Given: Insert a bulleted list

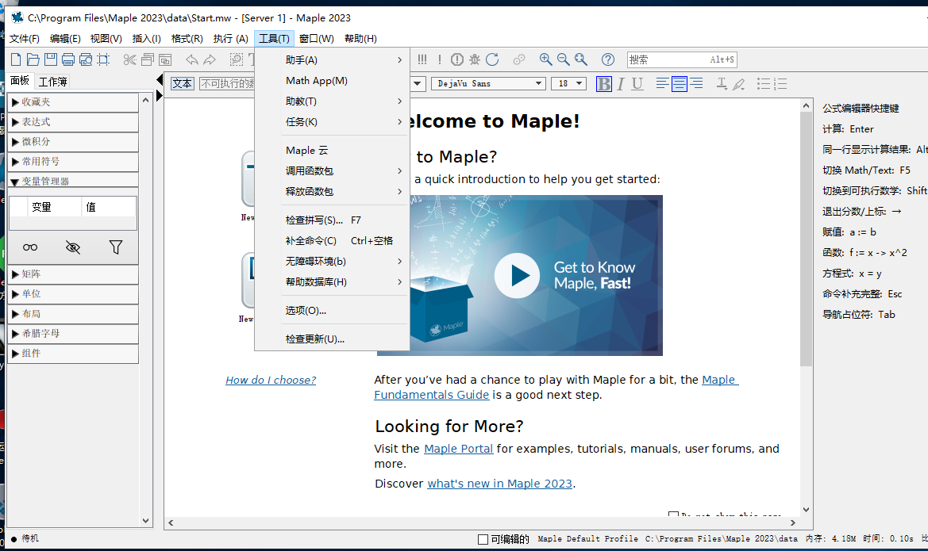Looking at the screenshot, I should pyautogui.click(x=764, y=83).
